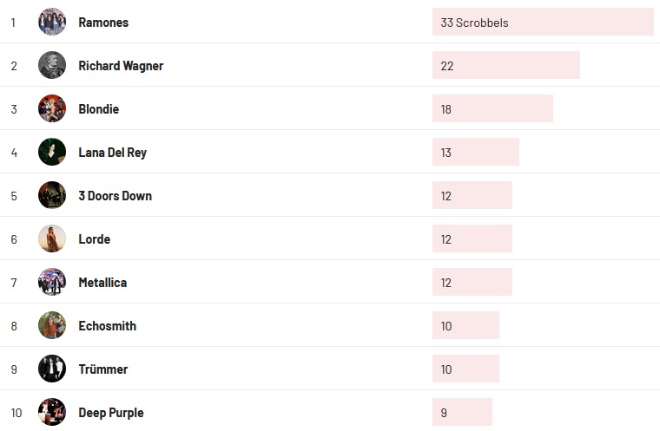Screen dimensions: 660x431
Task: Select Blondie's 18 scrobble count bar
Action: coord(492,109)
